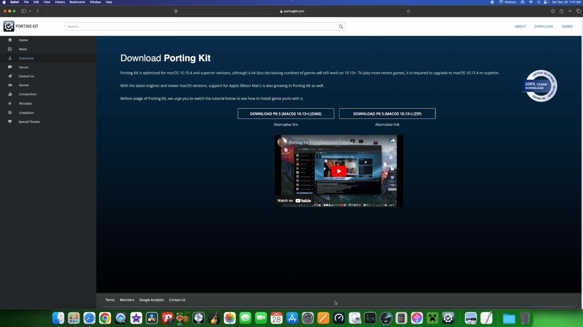Viewport: 583px width, 327px height.
Task: Click Download PK 5 (ZIP) button
Action: [387, 114]
